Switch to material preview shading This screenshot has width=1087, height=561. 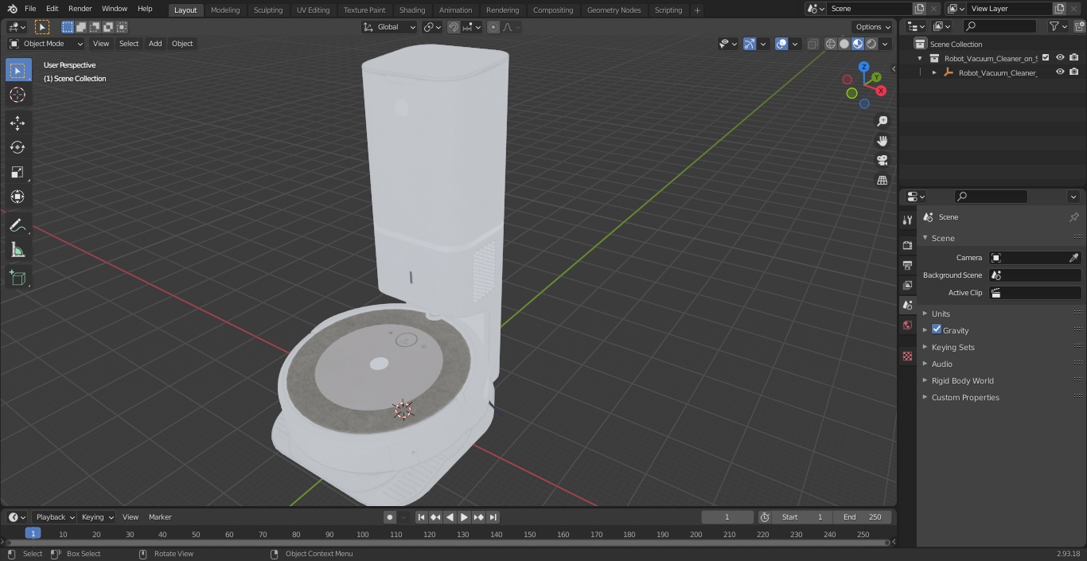(858, 44)
